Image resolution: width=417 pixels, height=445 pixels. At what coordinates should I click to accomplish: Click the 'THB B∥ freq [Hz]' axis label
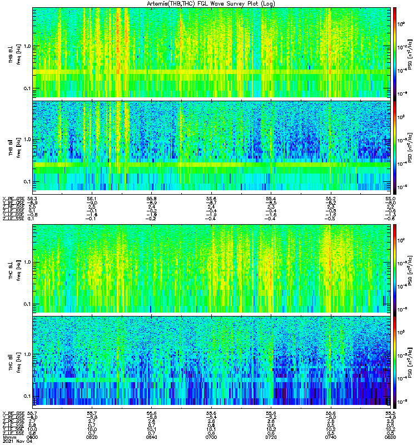15,147
